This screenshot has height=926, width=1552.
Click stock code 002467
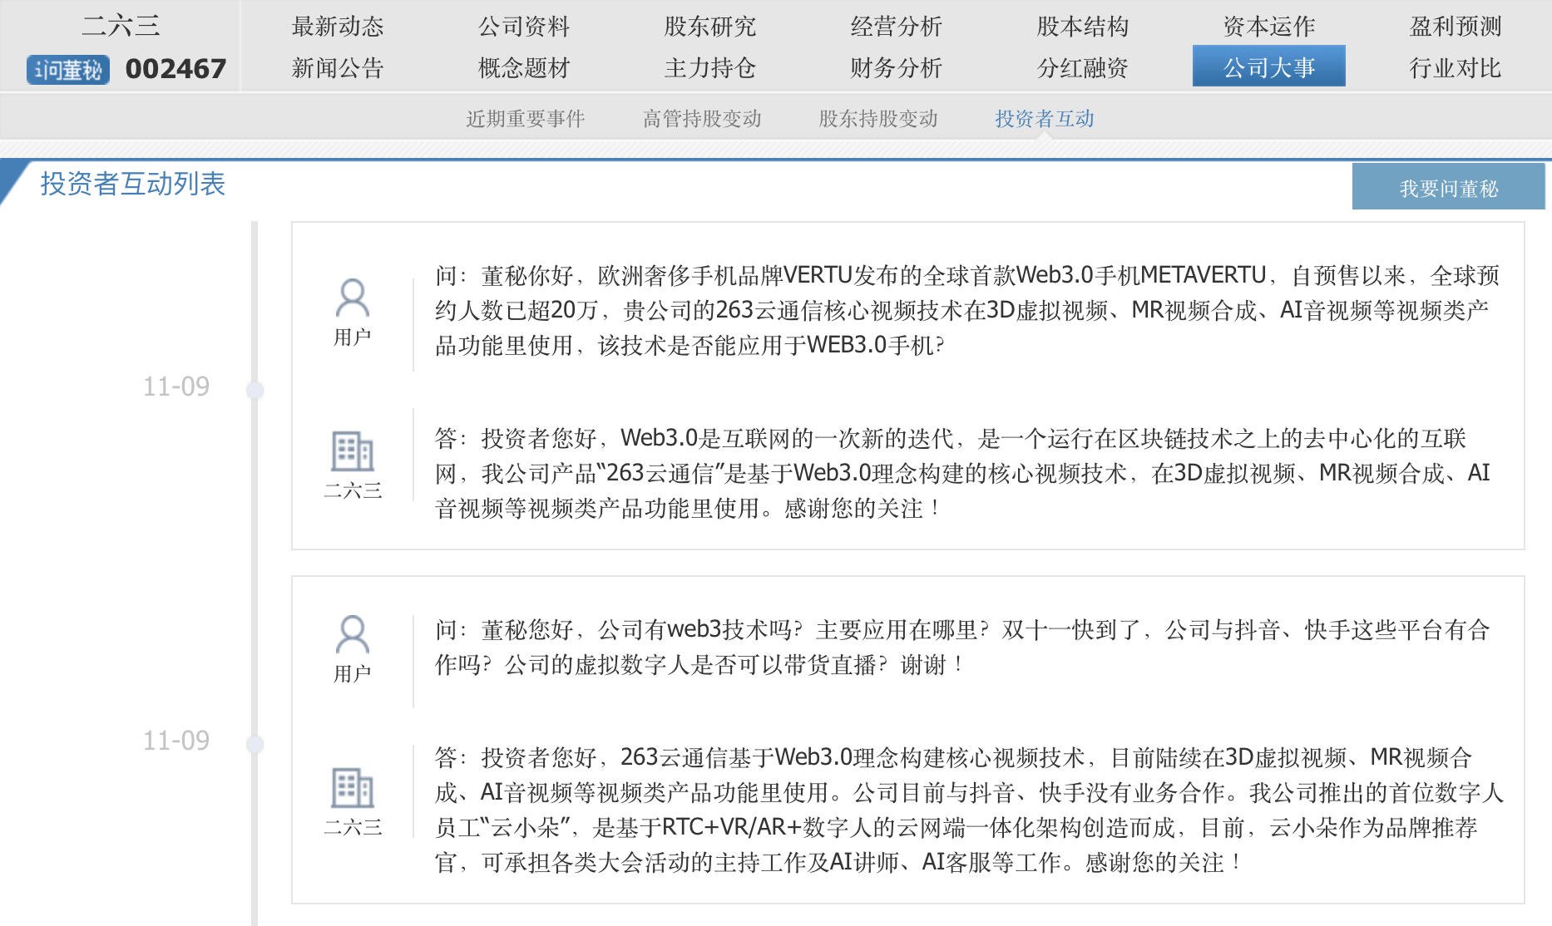pos(175,69)
